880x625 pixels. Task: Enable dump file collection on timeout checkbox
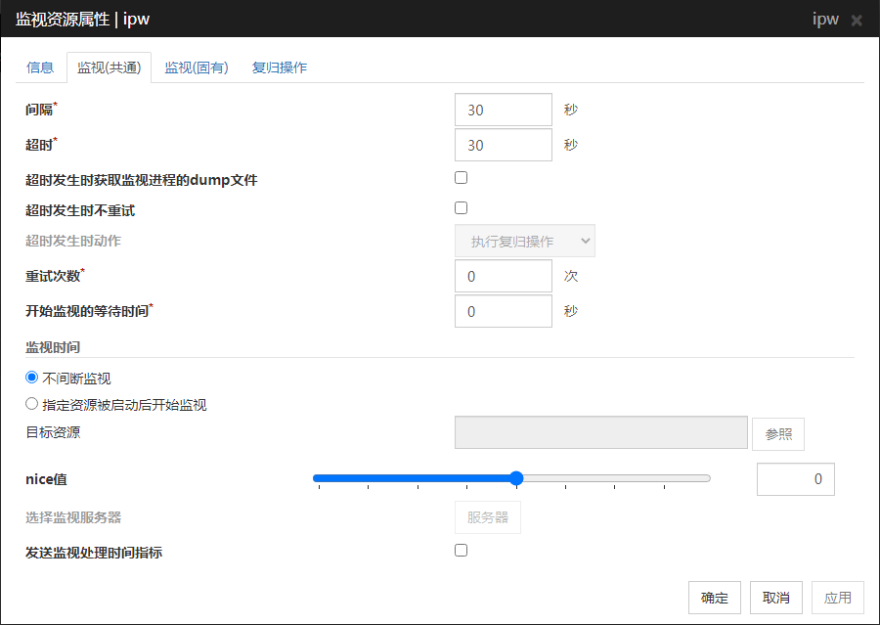[462, 178]
